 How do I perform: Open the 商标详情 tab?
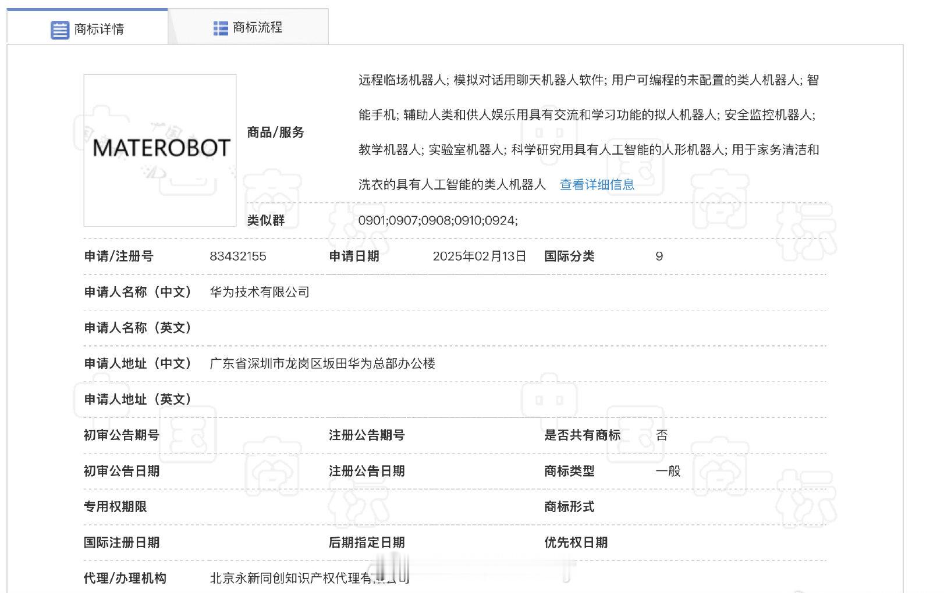pos(87,27)
